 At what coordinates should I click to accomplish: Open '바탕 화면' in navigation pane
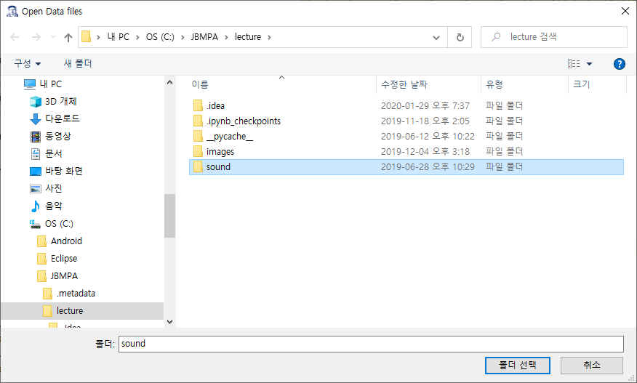[64, 171]
